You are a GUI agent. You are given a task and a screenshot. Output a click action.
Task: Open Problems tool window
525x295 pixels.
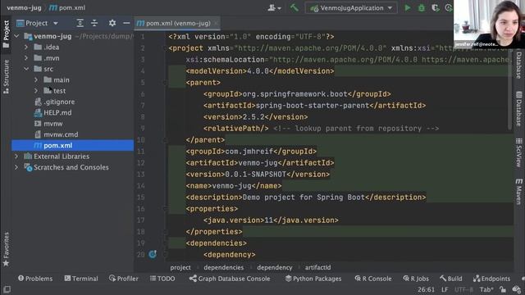click(35, 279)
